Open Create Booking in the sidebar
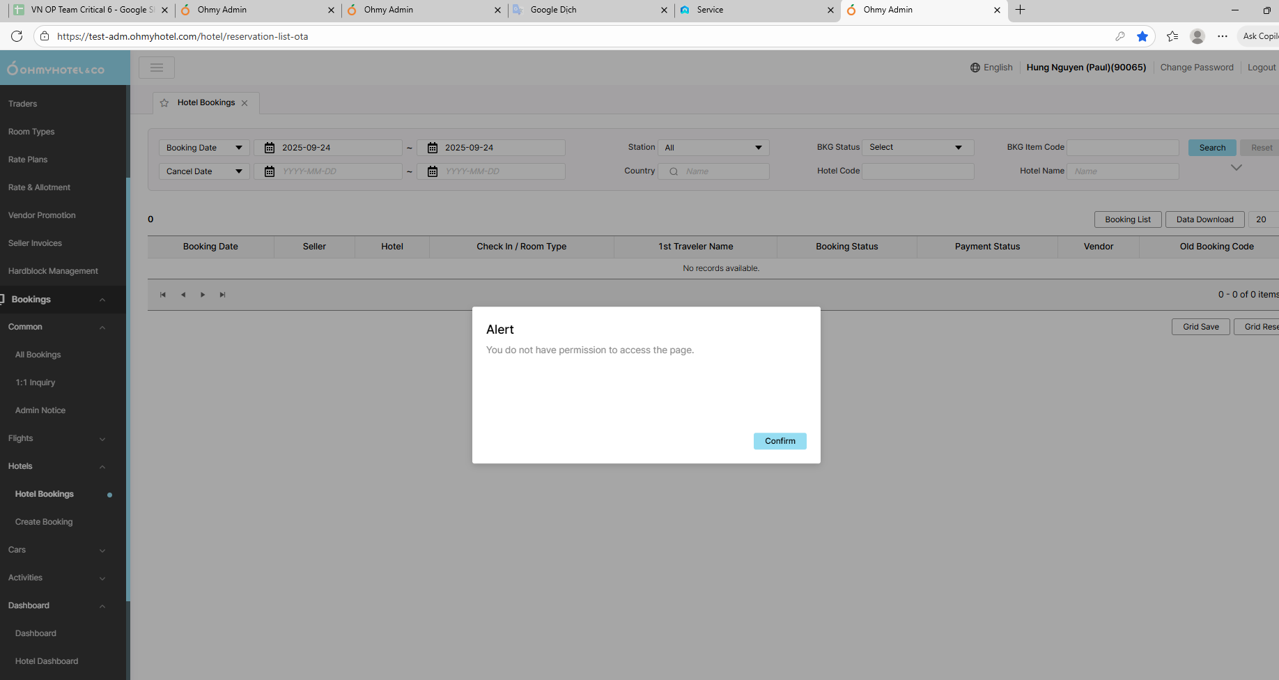 (x=44, y=522)
